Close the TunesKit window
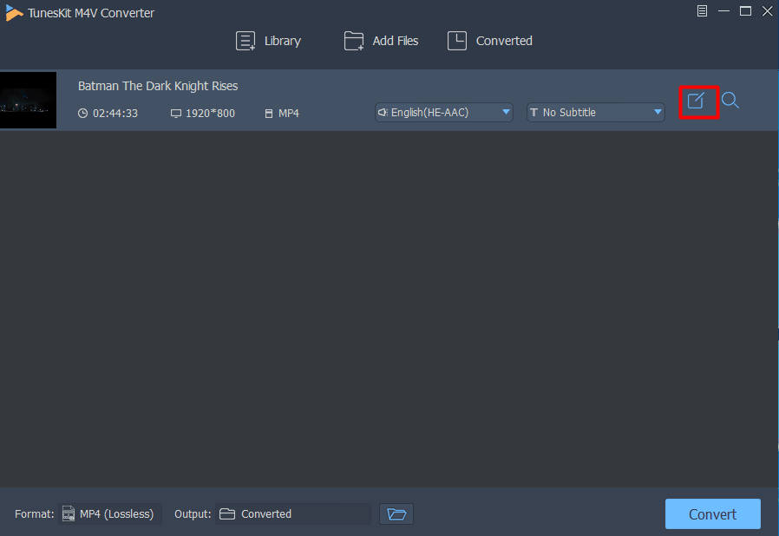The height and width of the screenshot is (536, 779). pos(767,11)
